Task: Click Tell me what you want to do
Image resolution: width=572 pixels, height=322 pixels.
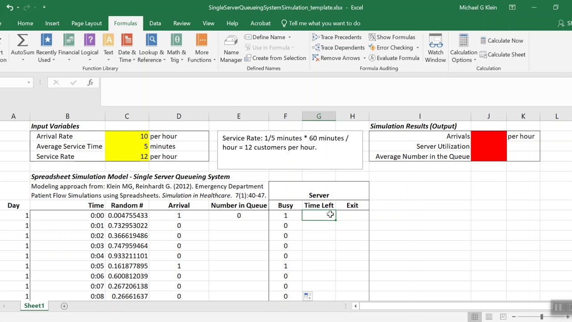Action: [320, 23]
